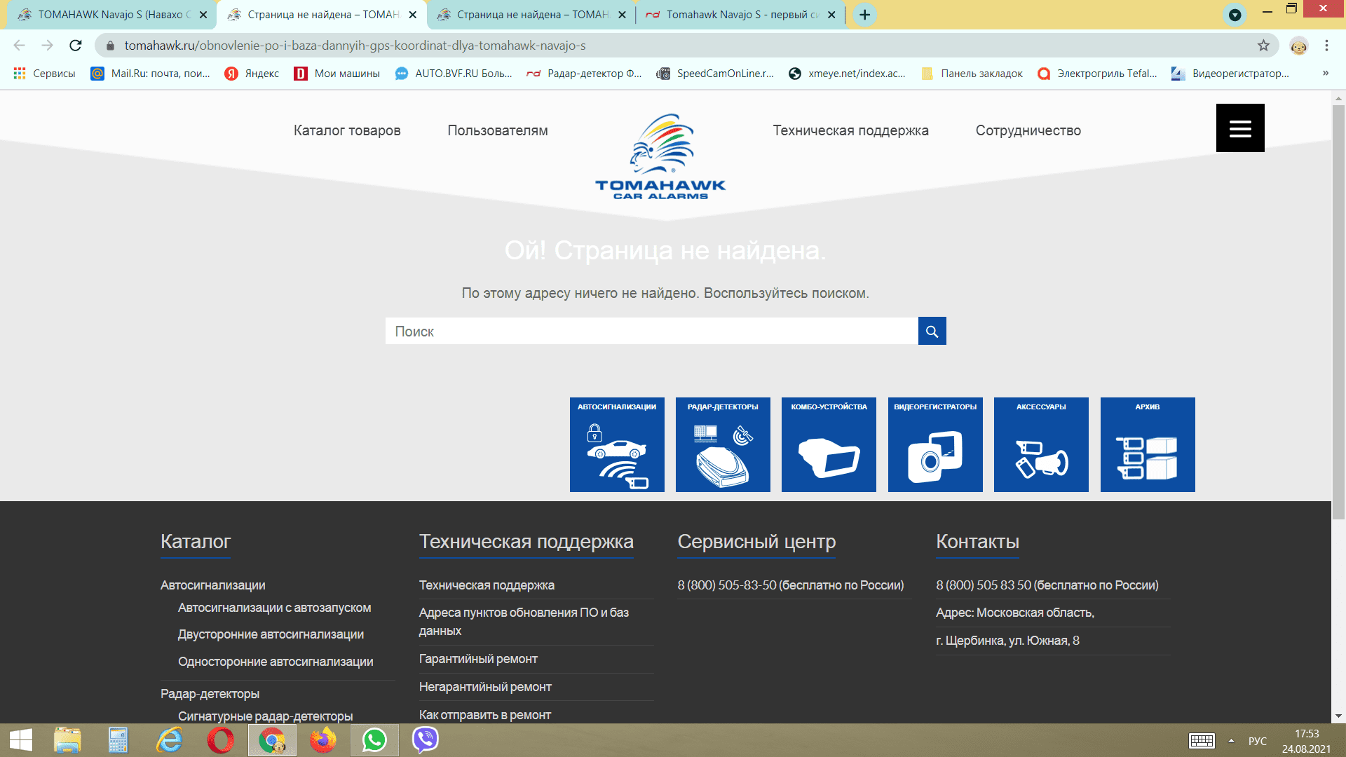
Task: Select the Комбо-устройства category tile
Action: pos(829,444)
